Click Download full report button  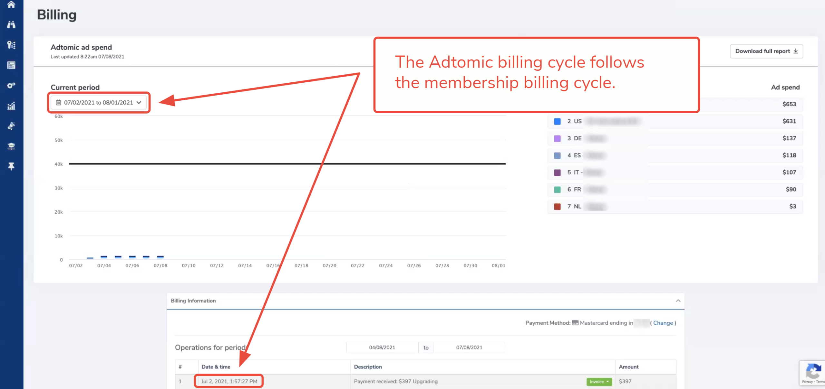766,51
